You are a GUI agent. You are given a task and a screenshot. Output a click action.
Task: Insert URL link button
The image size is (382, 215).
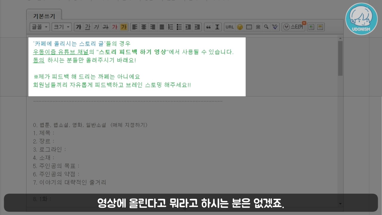230,27
